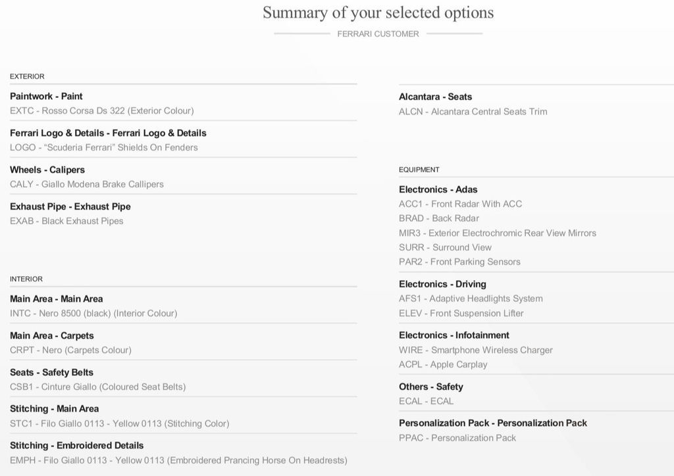Screen dimensions: 674x476
Task: Select the FERRARI CUSTOMER label
Action: pos(378,34)
